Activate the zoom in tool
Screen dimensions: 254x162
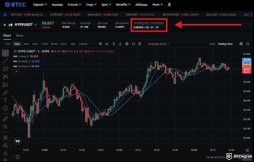tap(5, 127)
